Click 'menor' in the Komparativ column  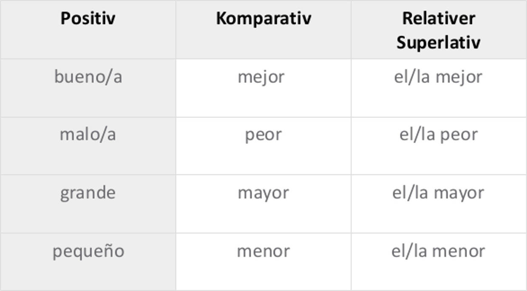point(263,251)
